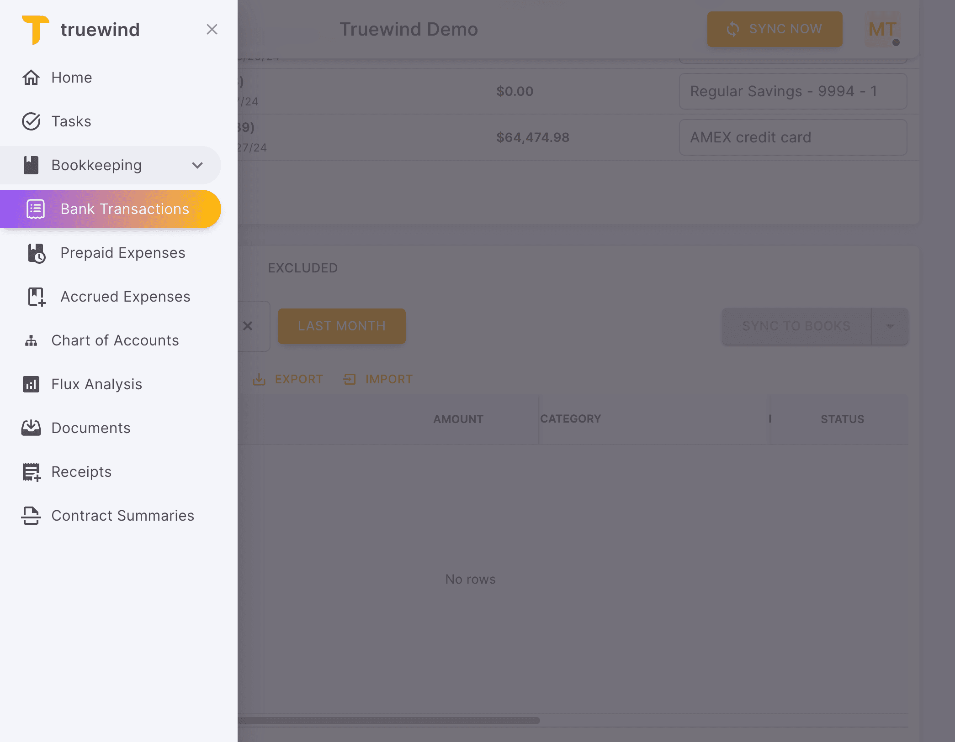This screenshot has width=955, height=742.
Task: Click the Chart of Accounts hierarchy icon
Action: [x=31, y=340]
